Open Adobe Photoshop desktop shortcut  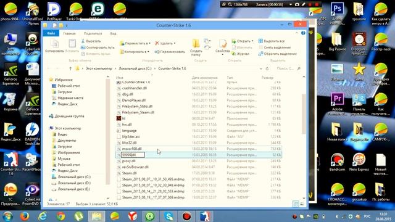pyautogui.click(x=337, y=13)
